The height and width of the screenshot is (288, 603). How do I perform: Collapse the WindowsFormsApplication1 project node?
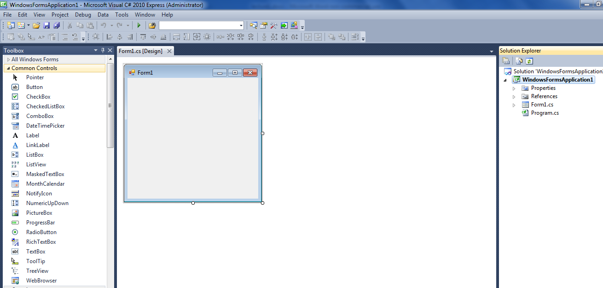pyautogui.click(x=505, y=80)
